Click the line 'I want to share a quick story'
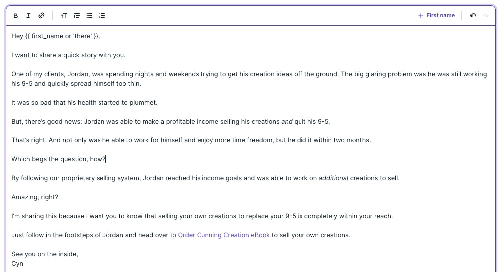The image size is (502, 272). pyautogui.click(x=69, y=55)
